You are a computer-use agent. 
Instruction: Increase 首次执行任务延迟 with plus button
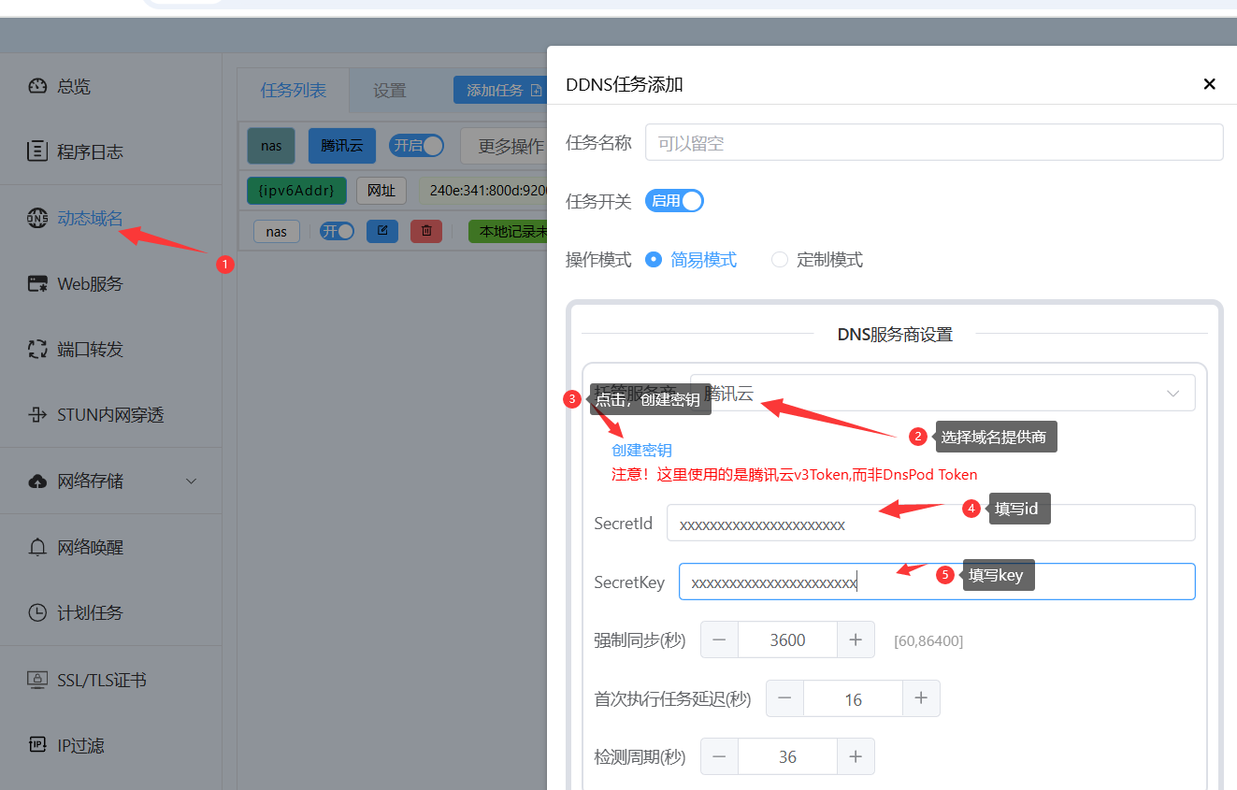[x=921, y=698]
